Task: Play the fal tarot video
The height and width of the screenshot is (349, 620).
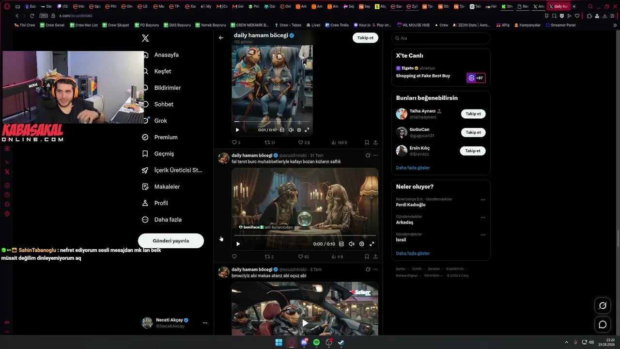Action: pos(238,244)
